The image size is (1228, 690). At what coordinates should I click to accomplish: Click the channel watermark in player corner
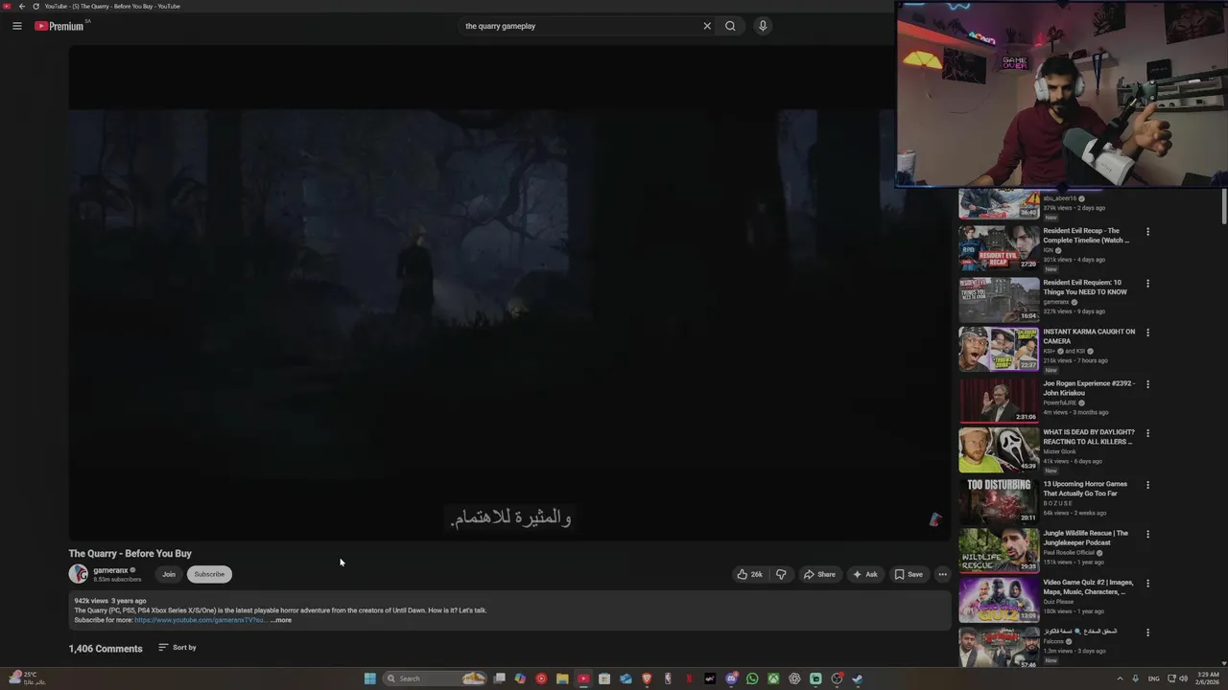click(x=934, y=519)
